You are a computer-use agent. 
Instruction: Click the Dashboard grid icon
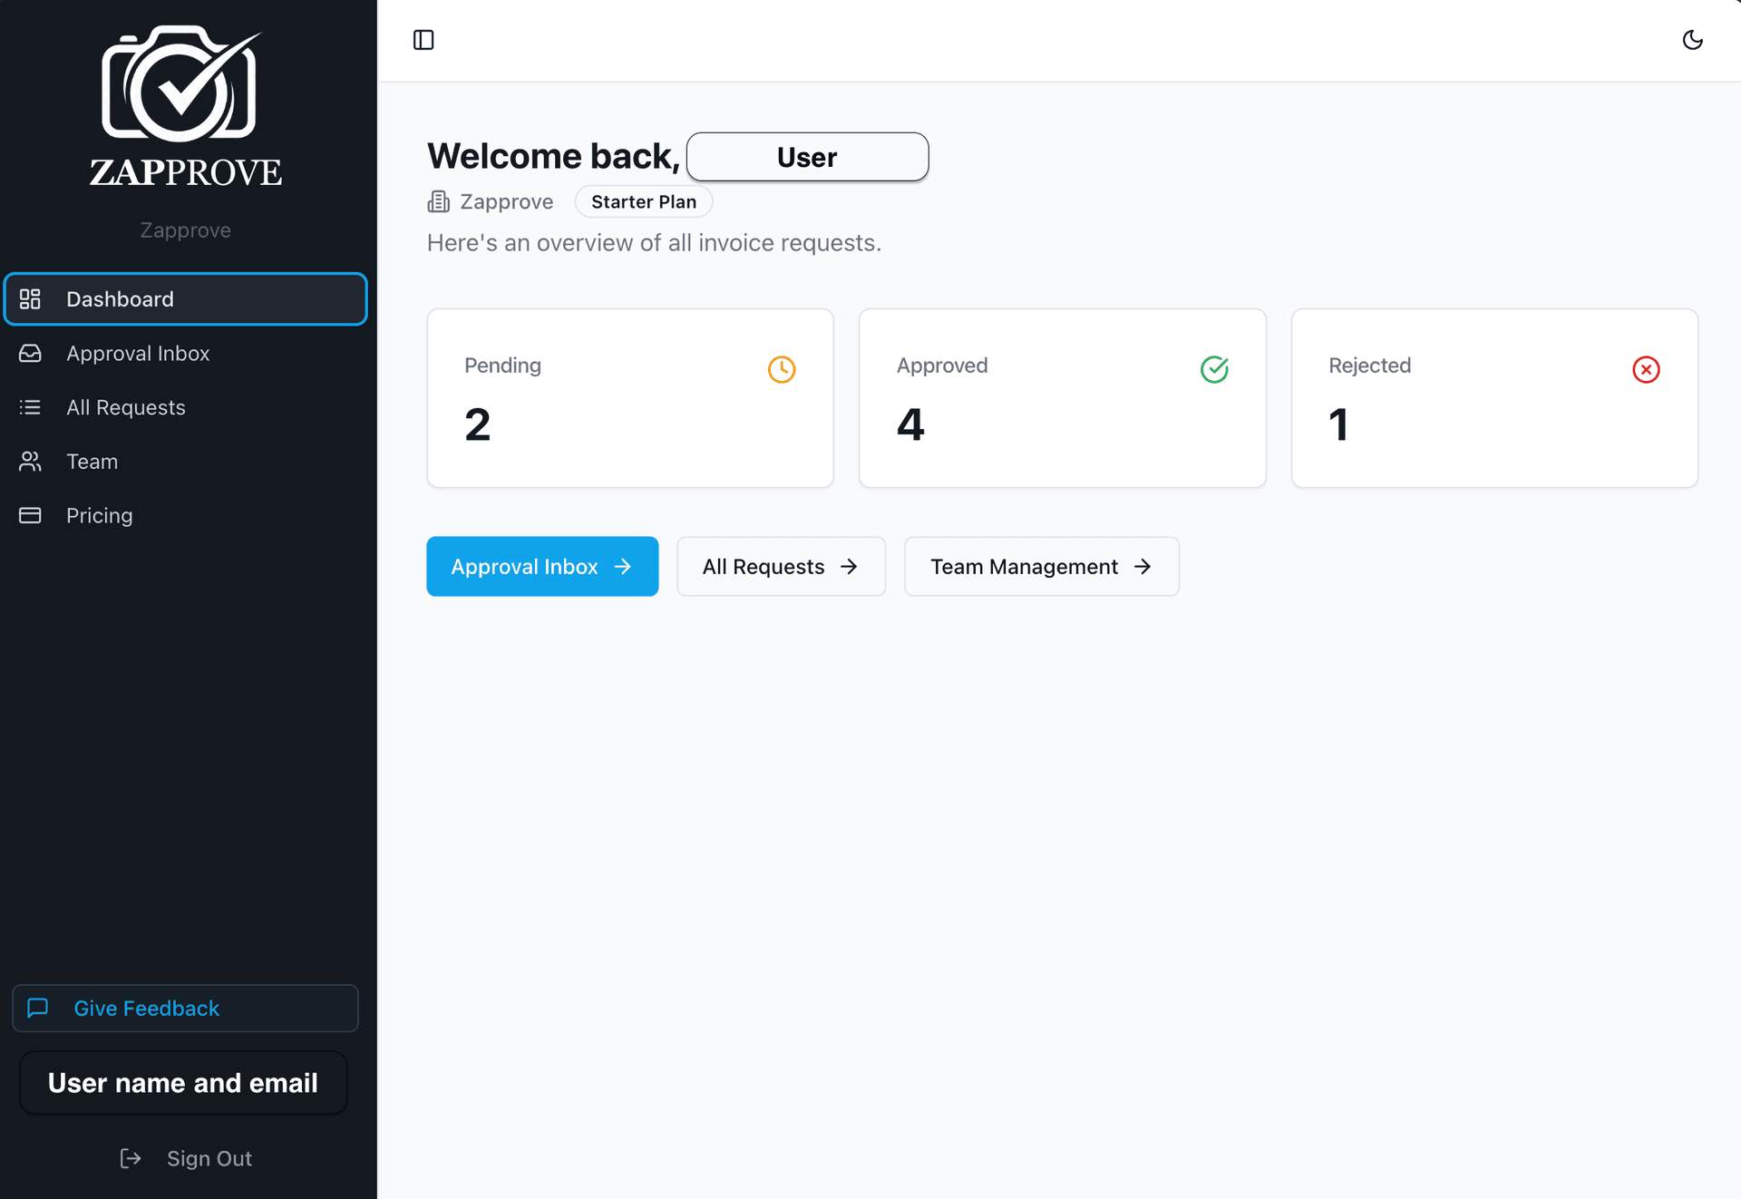tap(30, 299)
